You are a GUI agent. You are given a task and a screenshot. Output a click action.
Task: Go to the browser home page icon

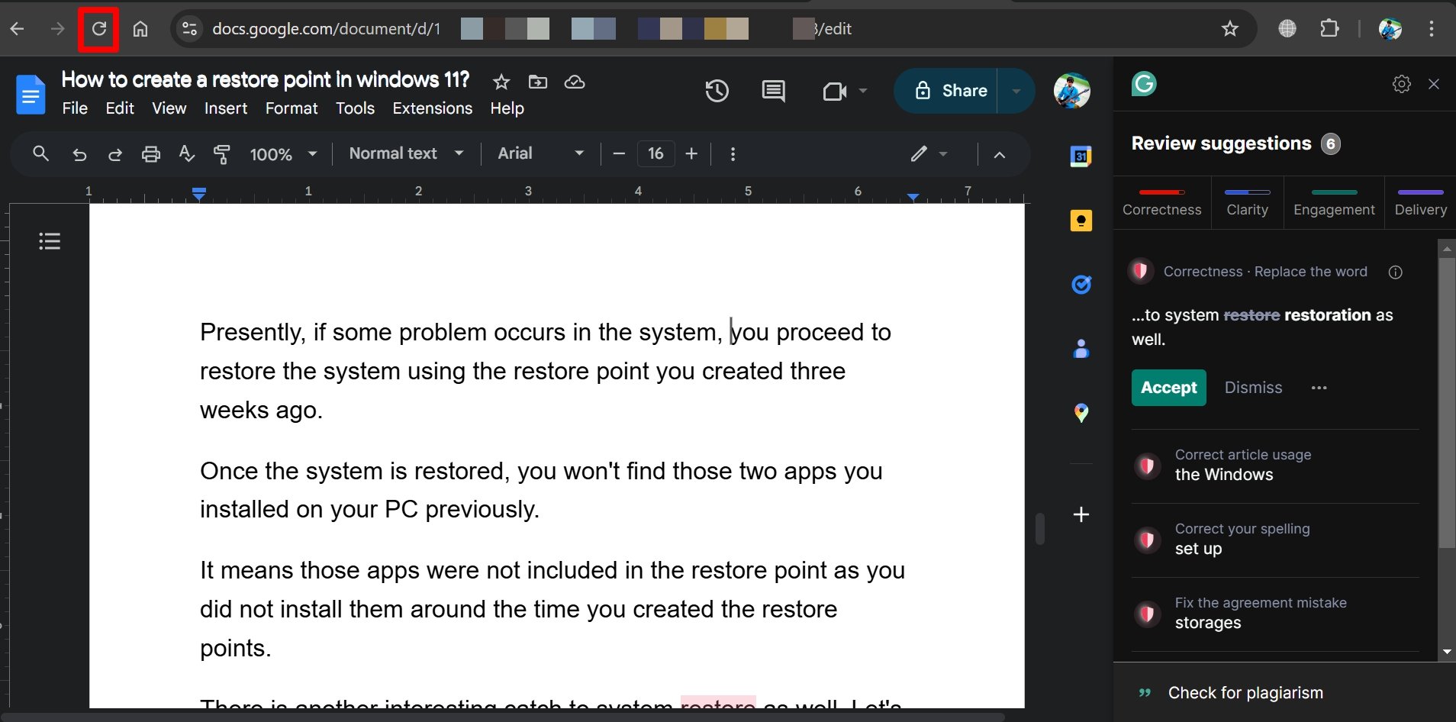tap(140, 29)
